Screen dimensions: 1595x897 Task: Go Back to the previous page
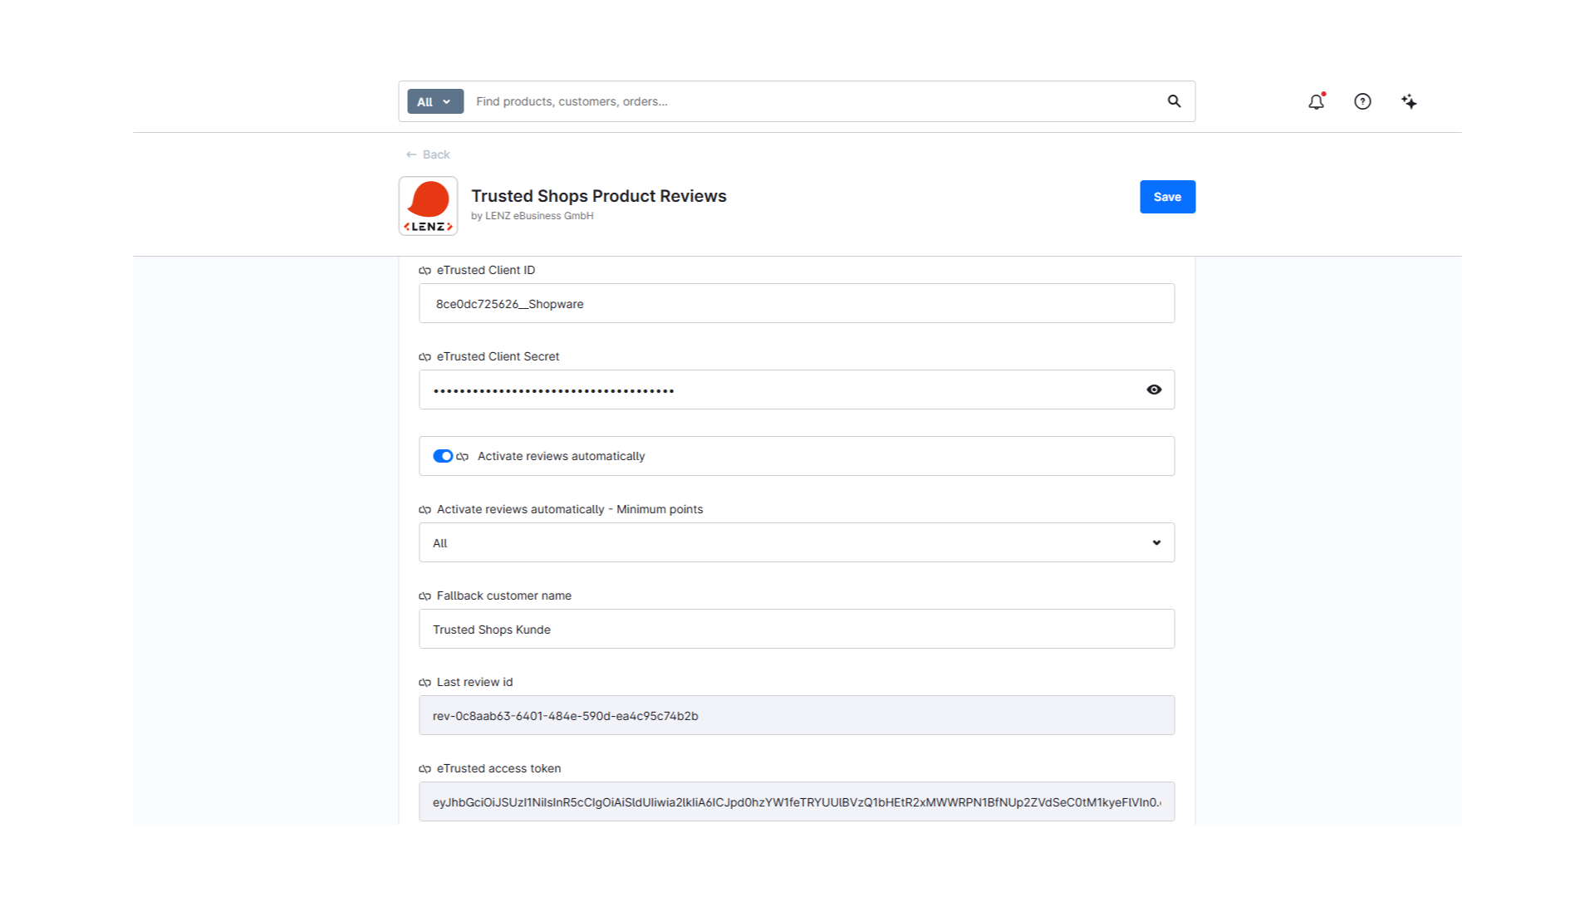coord(428,154)
